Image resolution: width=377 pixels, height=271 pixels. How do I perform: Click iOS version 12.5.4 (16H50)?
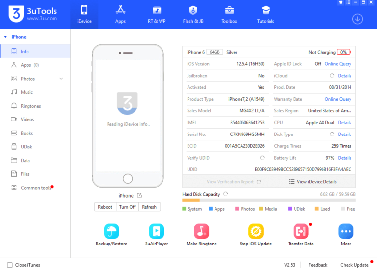coord(250,64)
